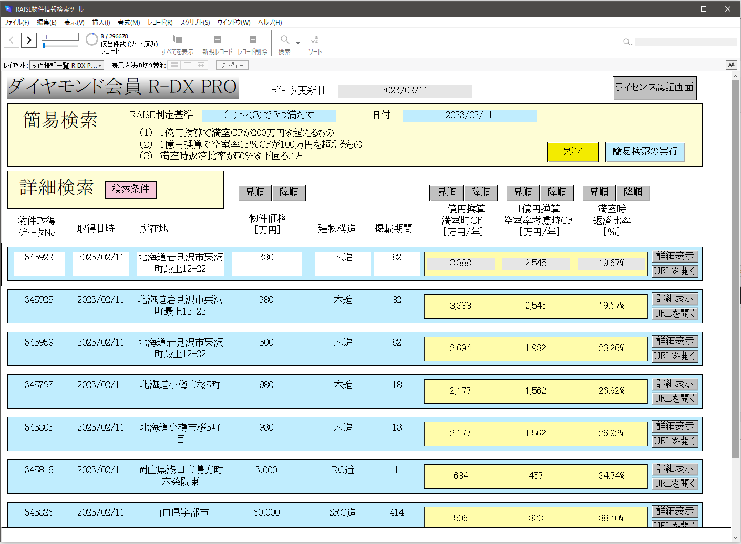Click the プレビュー button
741x544 pixels.
tap(232, 65)
